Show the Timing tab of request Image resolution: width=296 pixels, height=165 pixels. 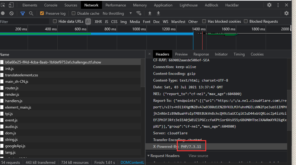tap(239, 54)
